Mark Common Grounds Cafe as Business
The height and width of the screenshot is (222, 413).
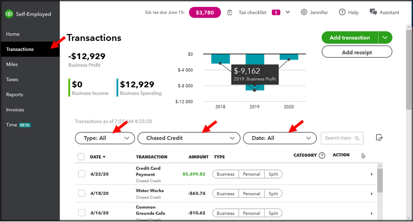pyautogui.click(x=225, y=213)
